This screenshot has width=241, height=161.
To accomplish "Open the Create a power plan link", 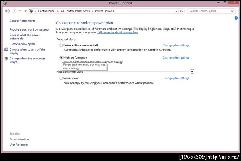I will click(22, 44).
